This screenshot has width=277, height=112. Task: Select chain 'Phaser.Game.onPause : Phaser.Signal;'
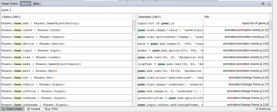pos(67,98)
